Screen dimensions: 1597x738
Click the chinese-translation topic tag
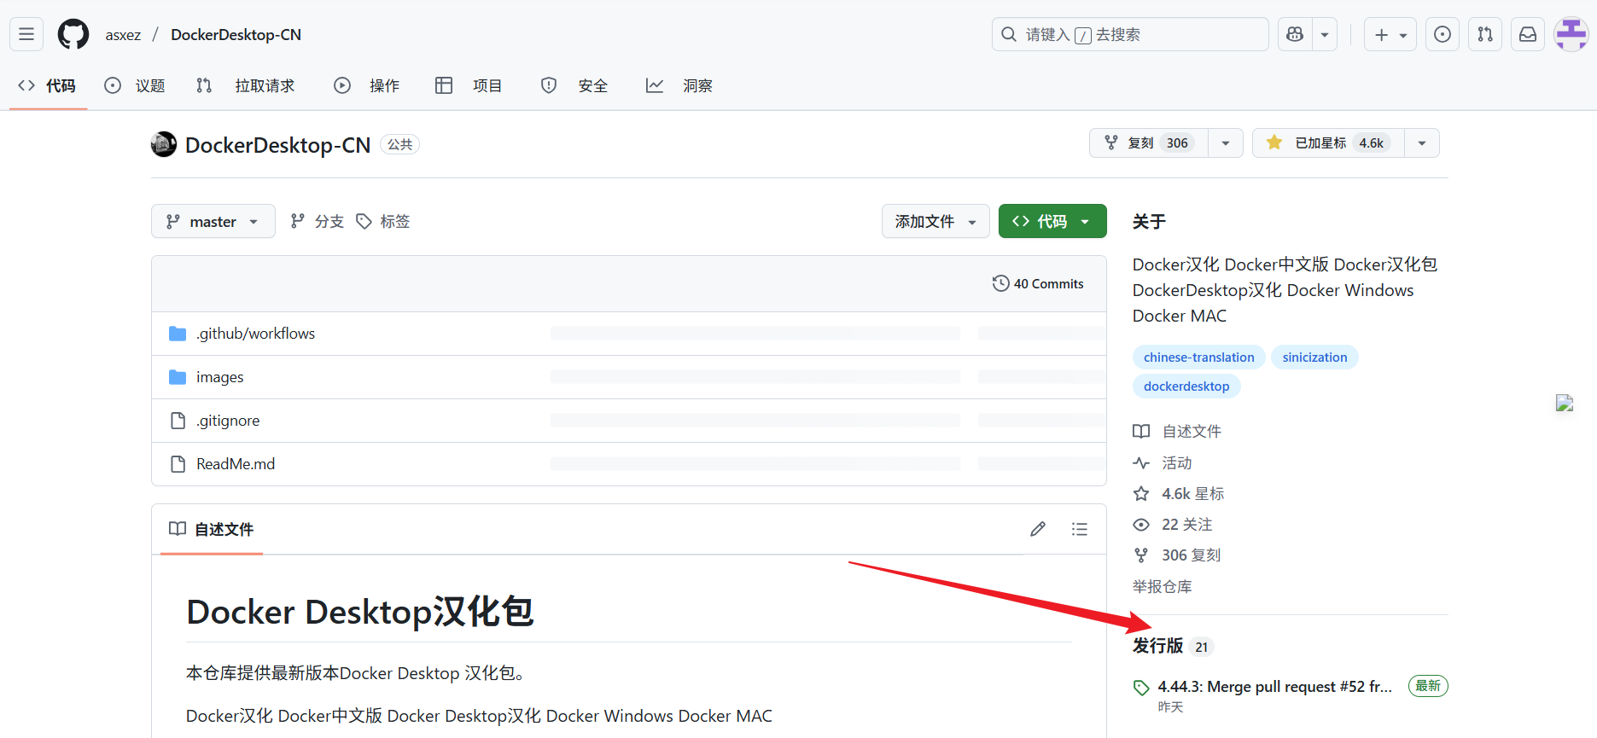point(1199,357)
